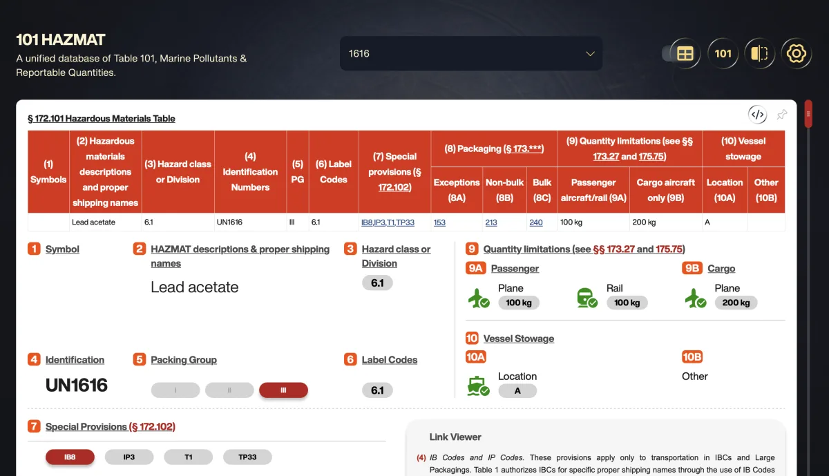Click the orange 9A badge
Screen dimensions: 829x476
pyautogui.click(x=475, y=268)
